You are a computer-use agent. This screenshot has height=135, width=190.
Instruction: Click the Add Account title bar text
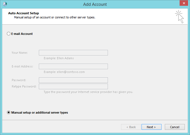tap(95, 4)
